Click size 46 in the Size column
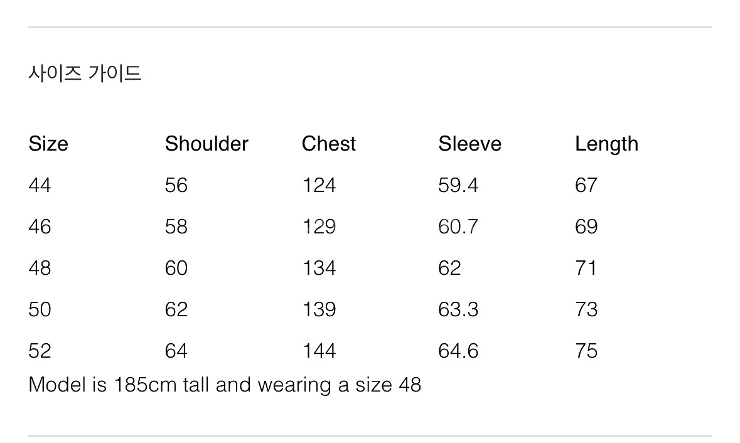Image resolution: width=740 pixels, height=443 pixels. (x=40, y=227)
